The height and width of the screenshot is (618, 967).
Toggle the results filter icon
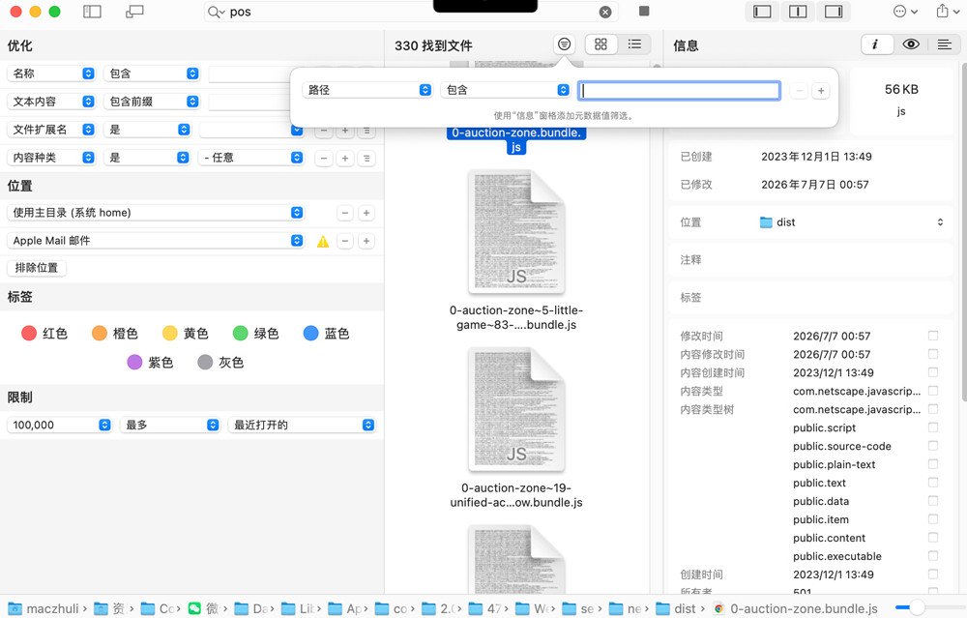tap(564, 44)
